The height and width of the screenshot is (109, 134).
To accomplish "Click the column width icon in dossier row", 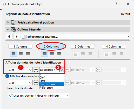I will click(36, 83).
